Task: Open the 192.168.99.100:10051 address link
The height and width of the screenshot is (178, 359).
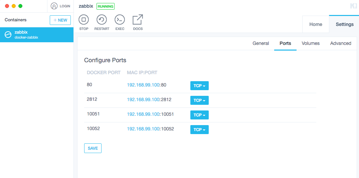Action: [x=150, y=114]
